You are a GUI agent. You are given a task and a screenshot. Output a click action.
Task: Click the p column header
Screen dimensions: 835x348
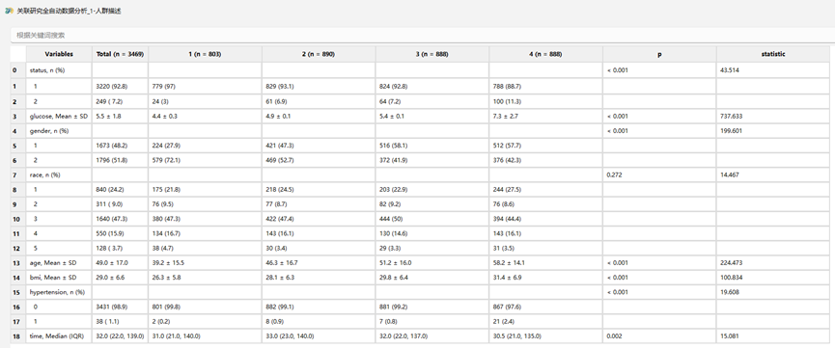660,54
